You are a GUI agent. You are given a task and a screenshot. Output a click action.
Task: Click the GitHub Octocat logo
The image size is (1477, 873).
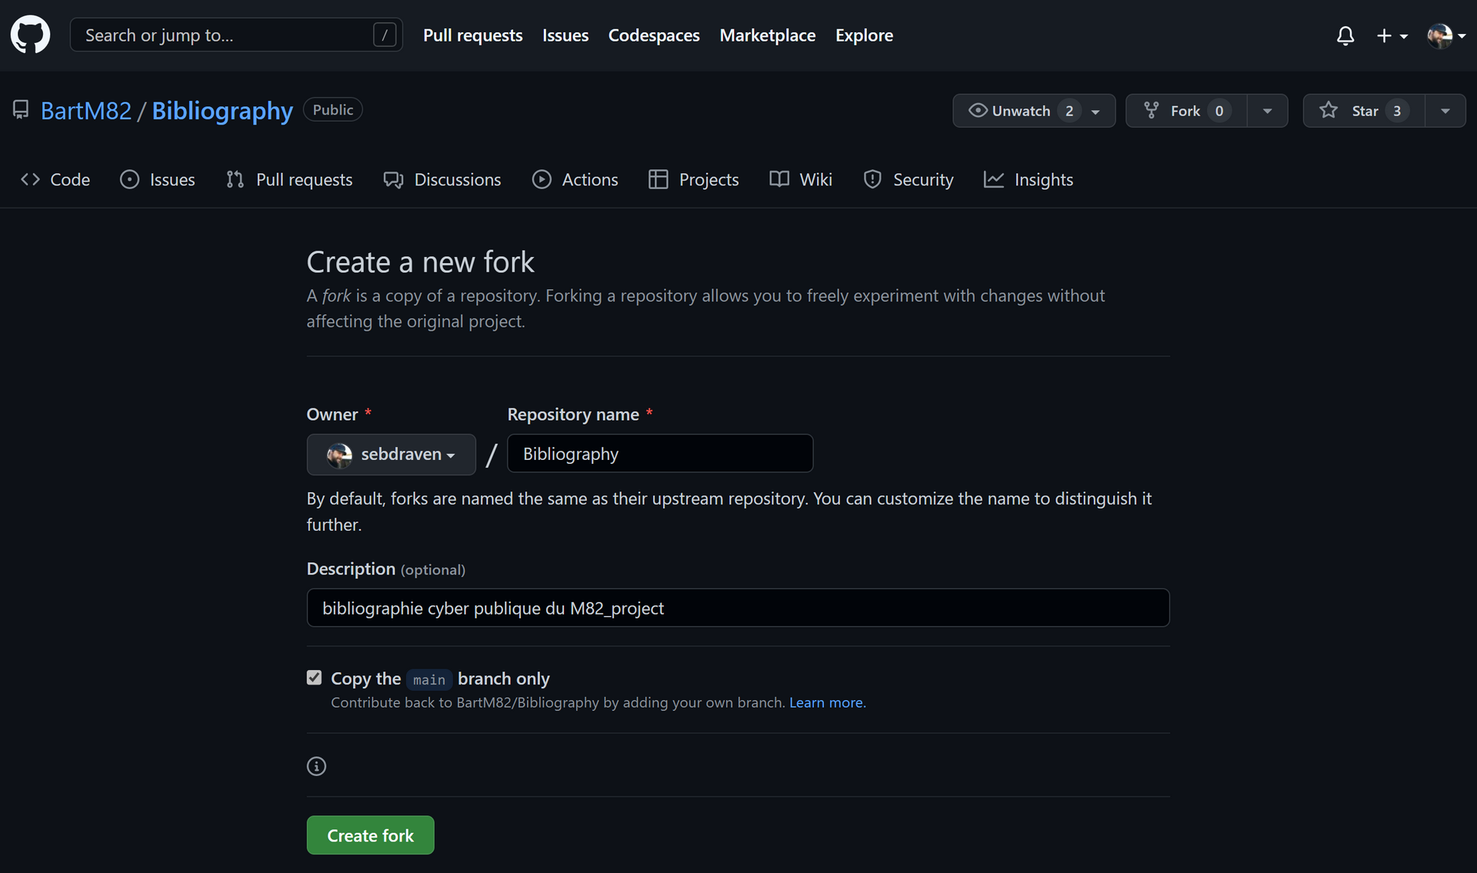pos(31,35)
